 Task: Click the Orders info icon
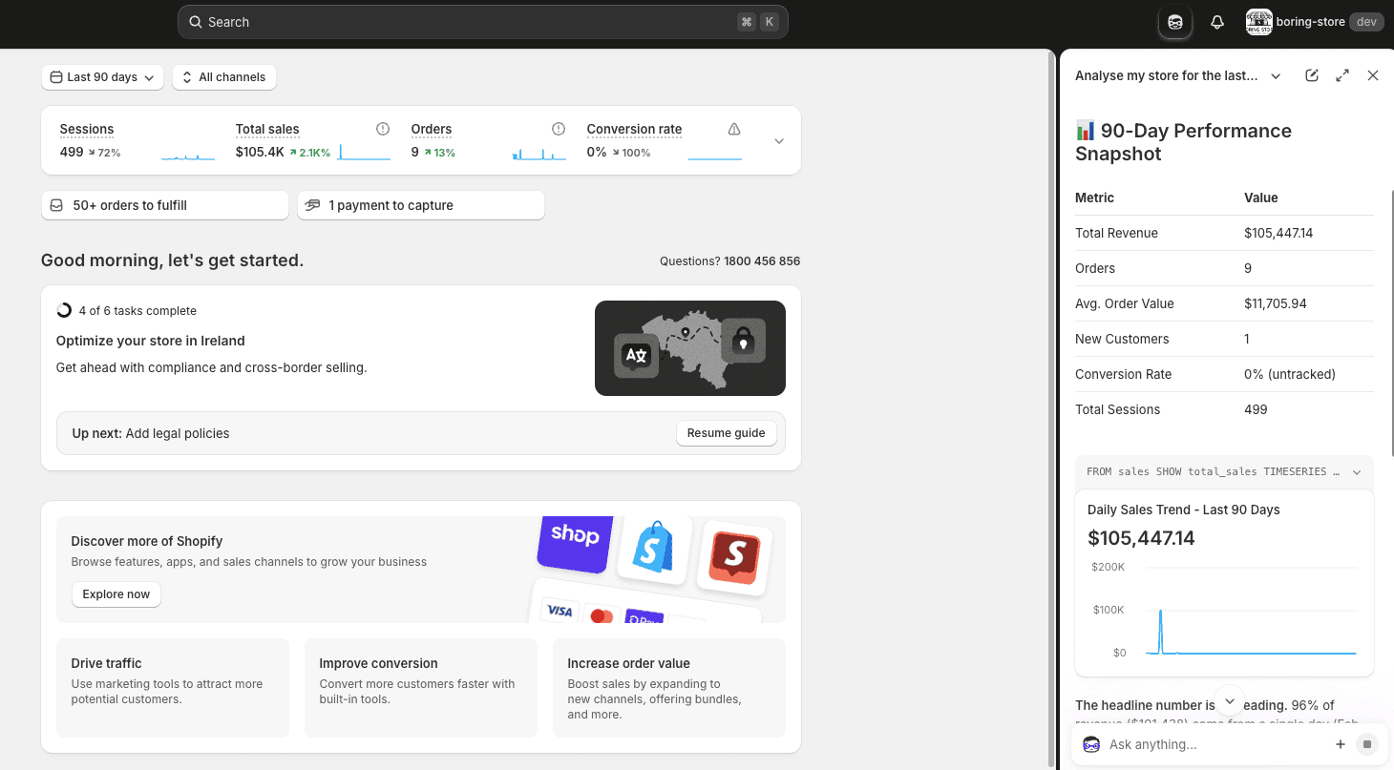click(x=559, y=129)
